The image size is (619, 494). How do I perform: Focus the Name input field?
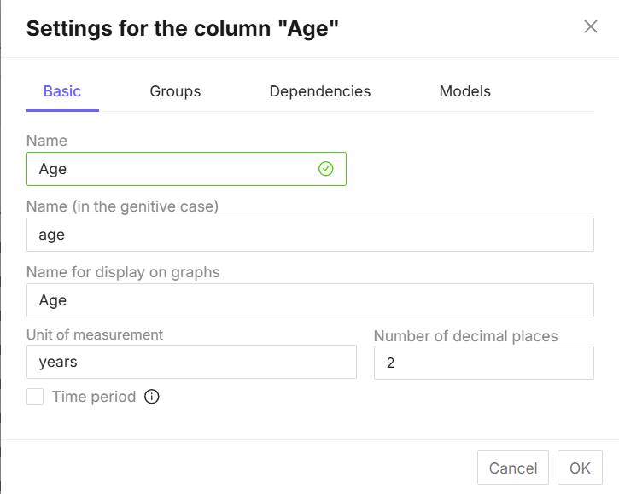point(171,169)
